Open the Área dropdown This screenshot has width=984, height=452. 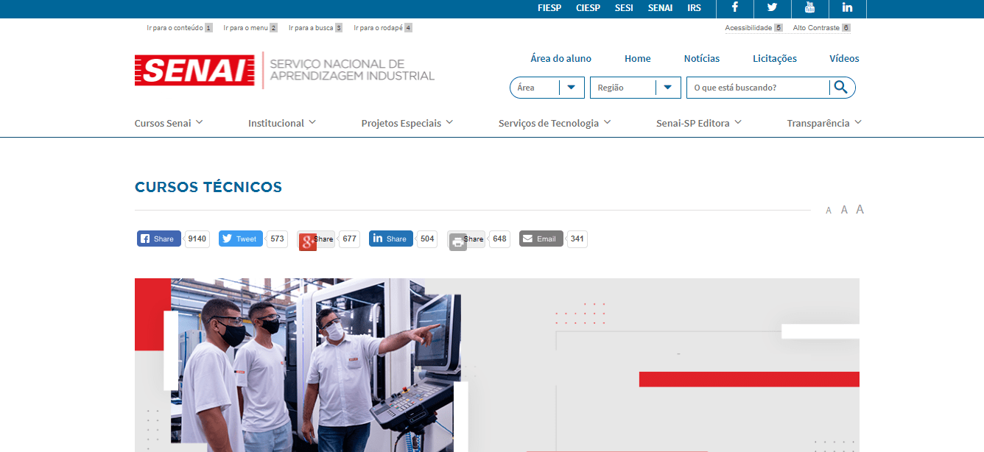tap(572, 87)
